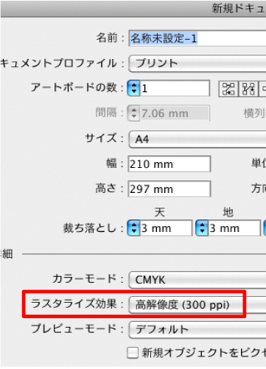Click the 天 top bleed stepper arrows
266x369 pixels.
coord(133,228)
